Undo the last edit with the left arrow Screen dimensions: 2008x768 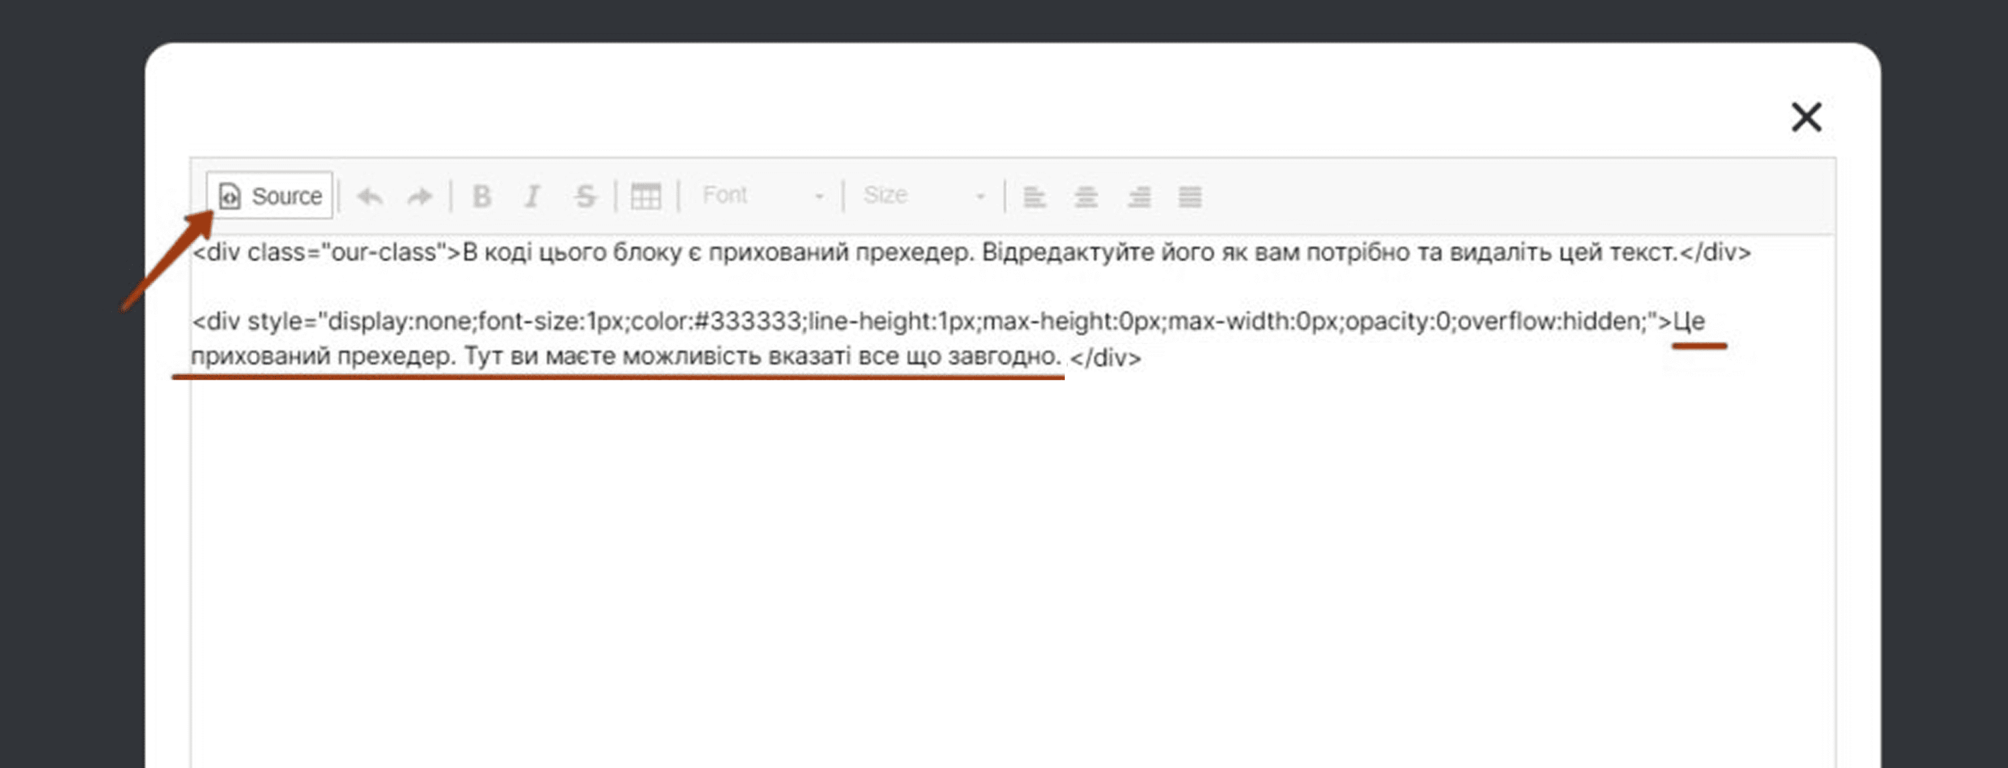click(369, 197)
